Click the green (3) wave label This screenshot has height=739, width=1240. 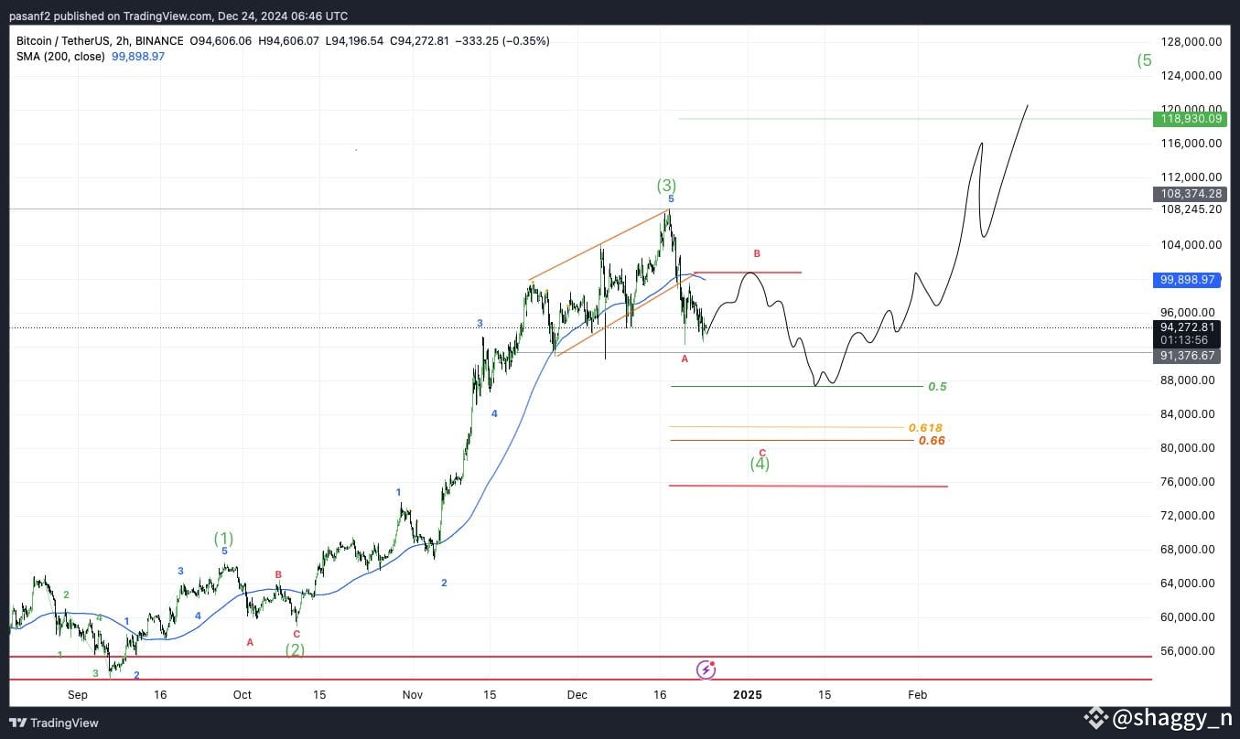667,186
